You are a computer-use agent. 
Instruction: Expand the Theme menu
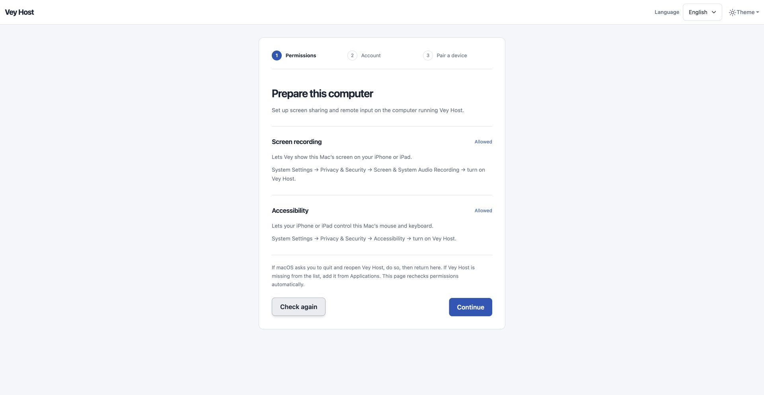pos(744,12)
